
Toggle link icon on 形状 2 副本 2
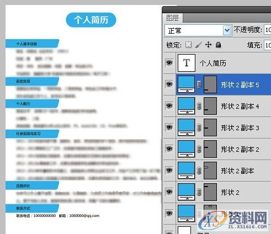(199, 149)
